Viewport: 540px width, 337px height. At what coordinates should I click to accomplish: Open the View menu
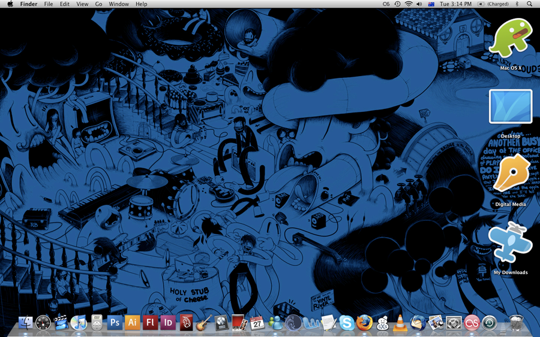(x=82, y=4)
